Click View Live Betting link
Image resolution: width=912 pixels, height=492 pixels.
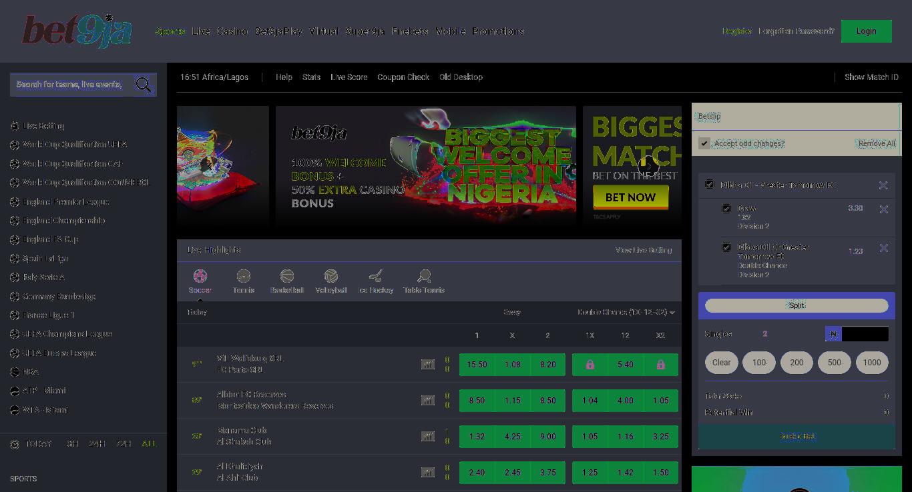[644, 250]
